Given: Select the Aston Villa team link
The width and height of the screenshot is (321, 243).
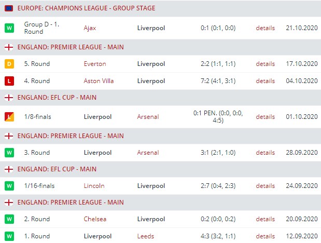Looking at the screenshot, I should pos(99,81).
